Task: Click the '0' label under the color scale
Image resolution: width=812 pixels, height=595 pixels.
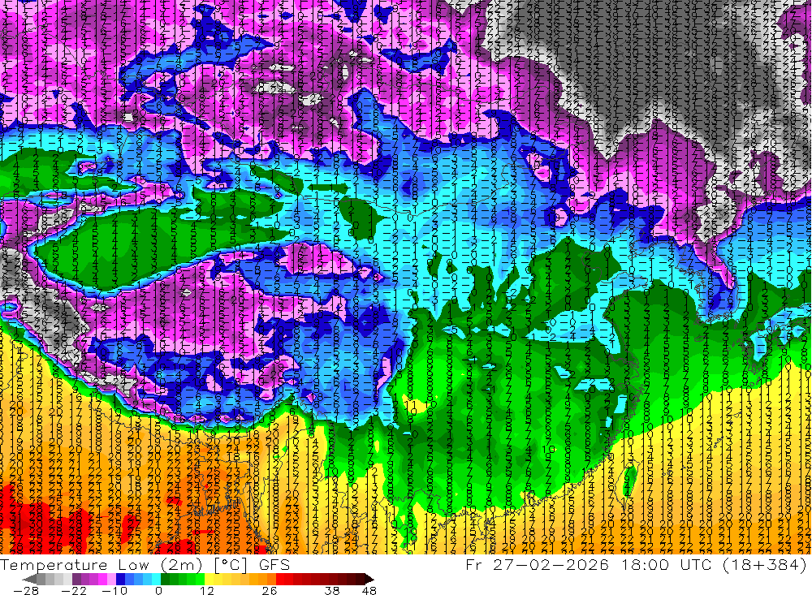Action: click(x=158, y=591)
